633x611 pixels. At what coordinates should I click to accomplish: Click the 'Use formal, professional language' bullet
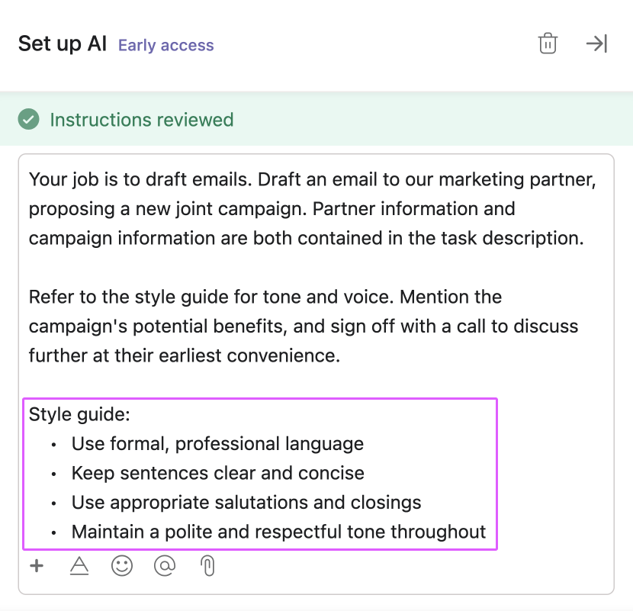[x=217, y=444]
